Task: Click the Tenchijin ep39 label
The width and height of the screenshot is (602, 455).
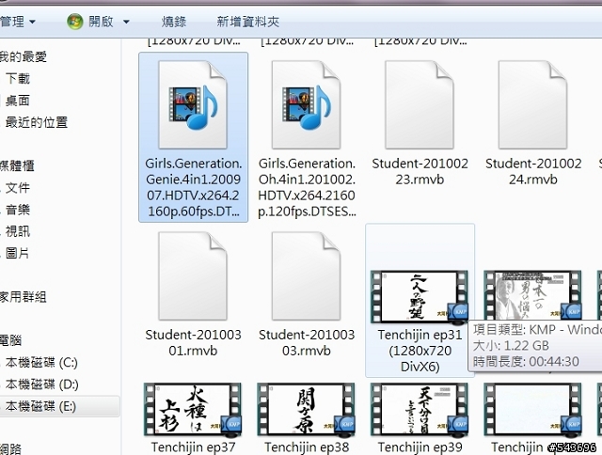Action: pos(420,447)
